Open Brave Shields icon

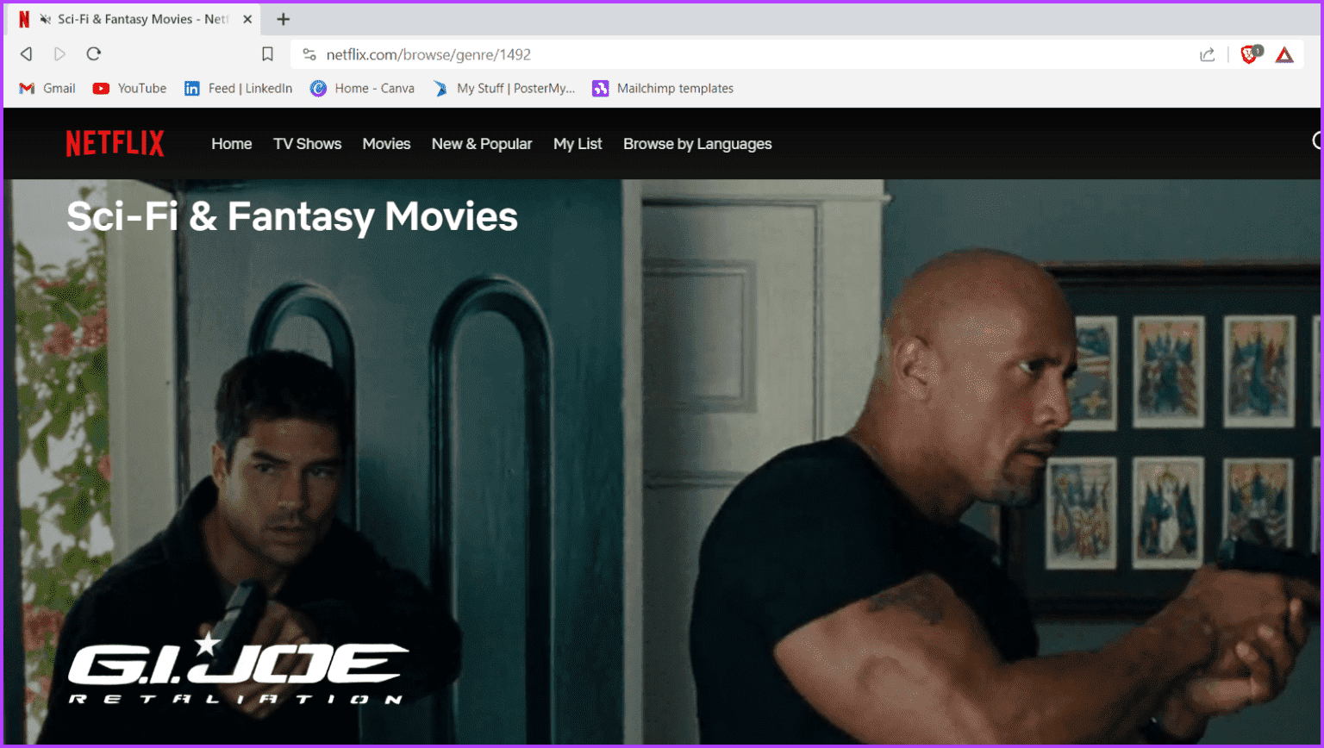click(1250, 54)
